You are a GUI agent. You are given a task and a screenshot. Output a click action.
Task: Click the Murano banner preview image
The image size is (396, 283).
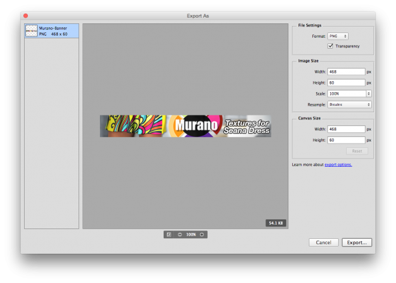tap(185, 126)
